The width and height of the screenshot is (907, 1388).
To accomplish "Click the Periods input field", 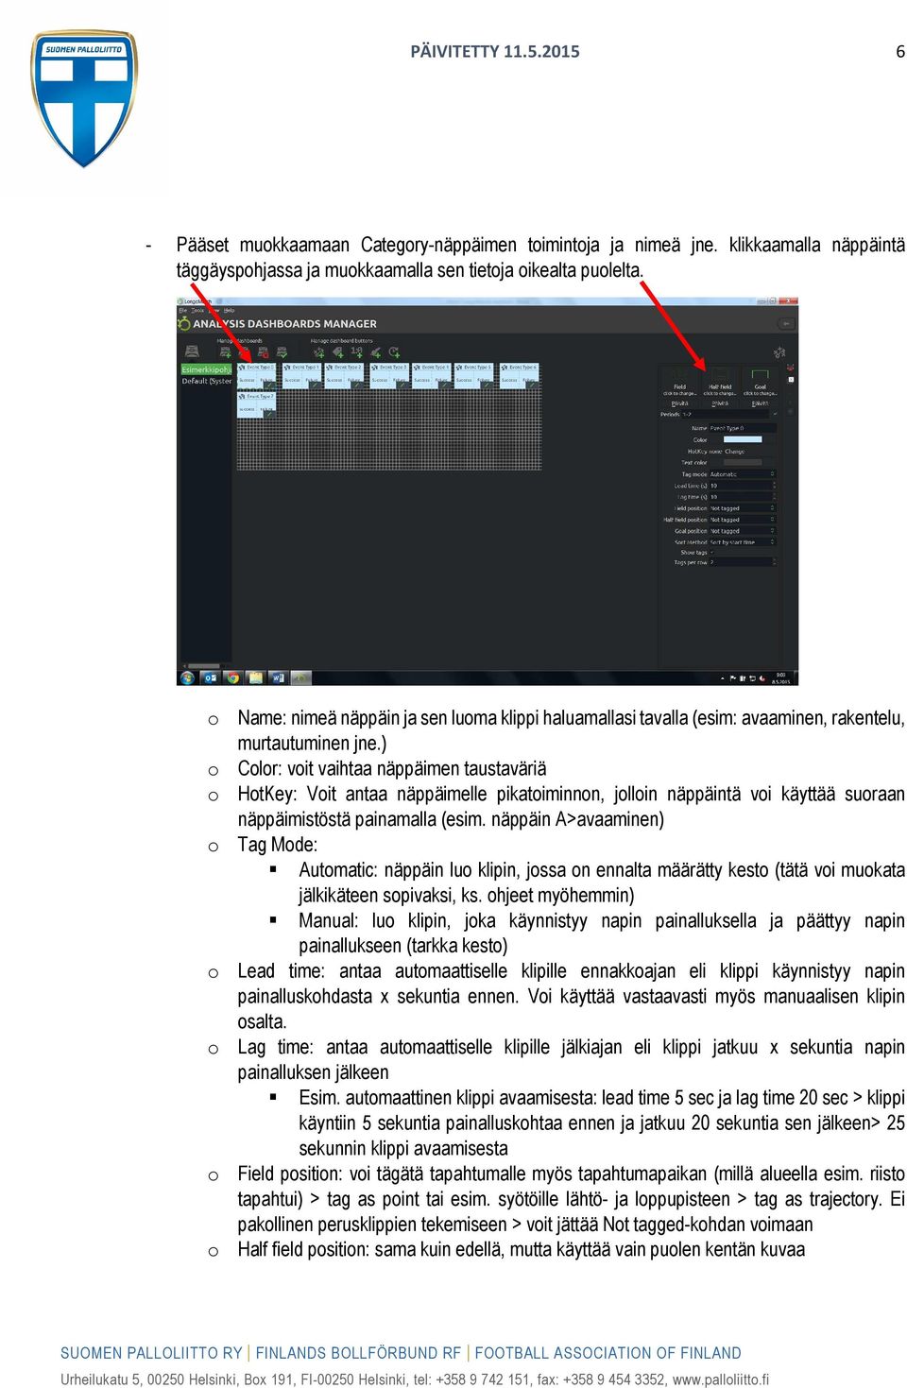I will coord(725,414).
